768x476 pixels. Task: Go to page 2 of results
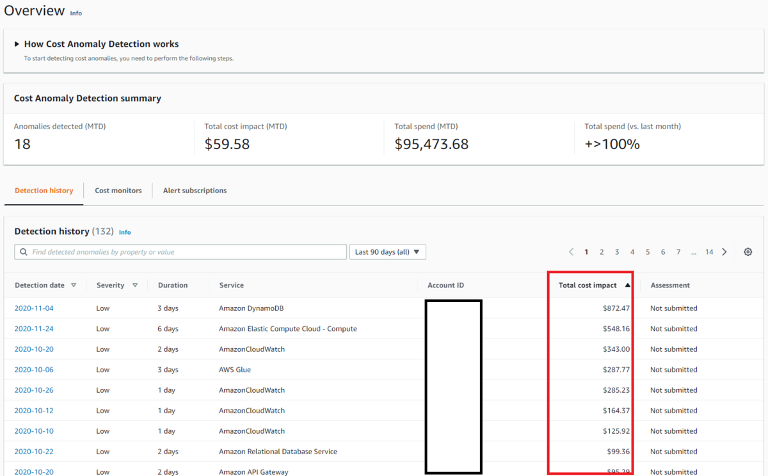[x=602, y=252]
